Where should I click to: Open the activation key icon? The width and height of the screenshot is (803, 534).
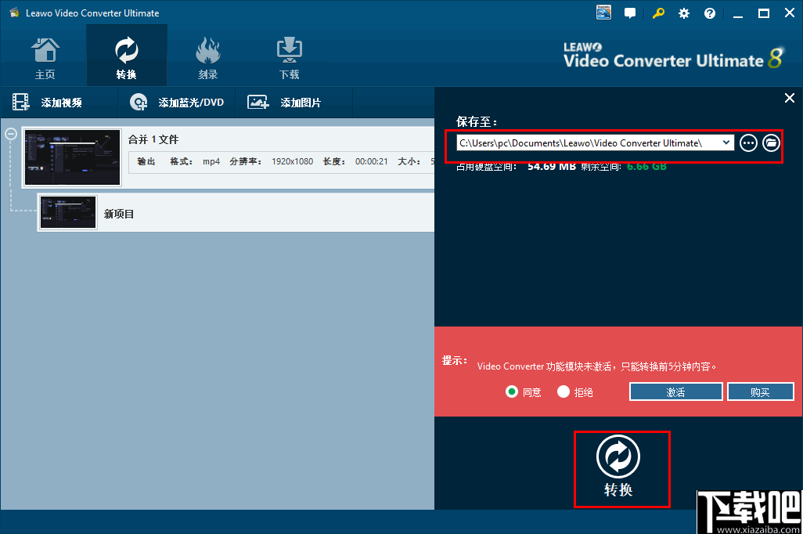click(658, 13)
